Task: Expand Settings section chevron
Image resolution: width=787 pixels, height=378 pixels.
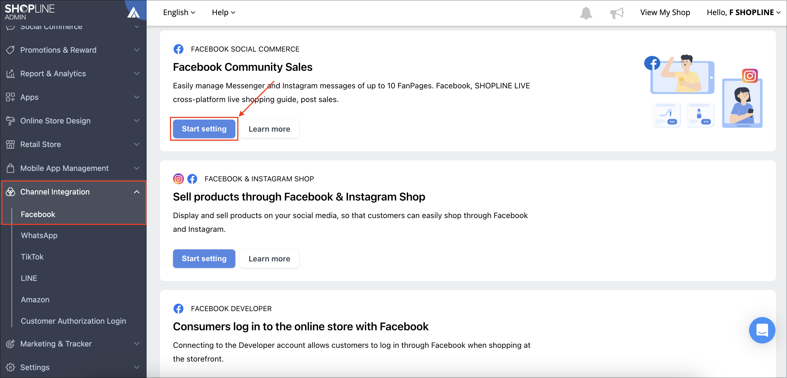Action: pyautogui.click(x=137, y=367)
